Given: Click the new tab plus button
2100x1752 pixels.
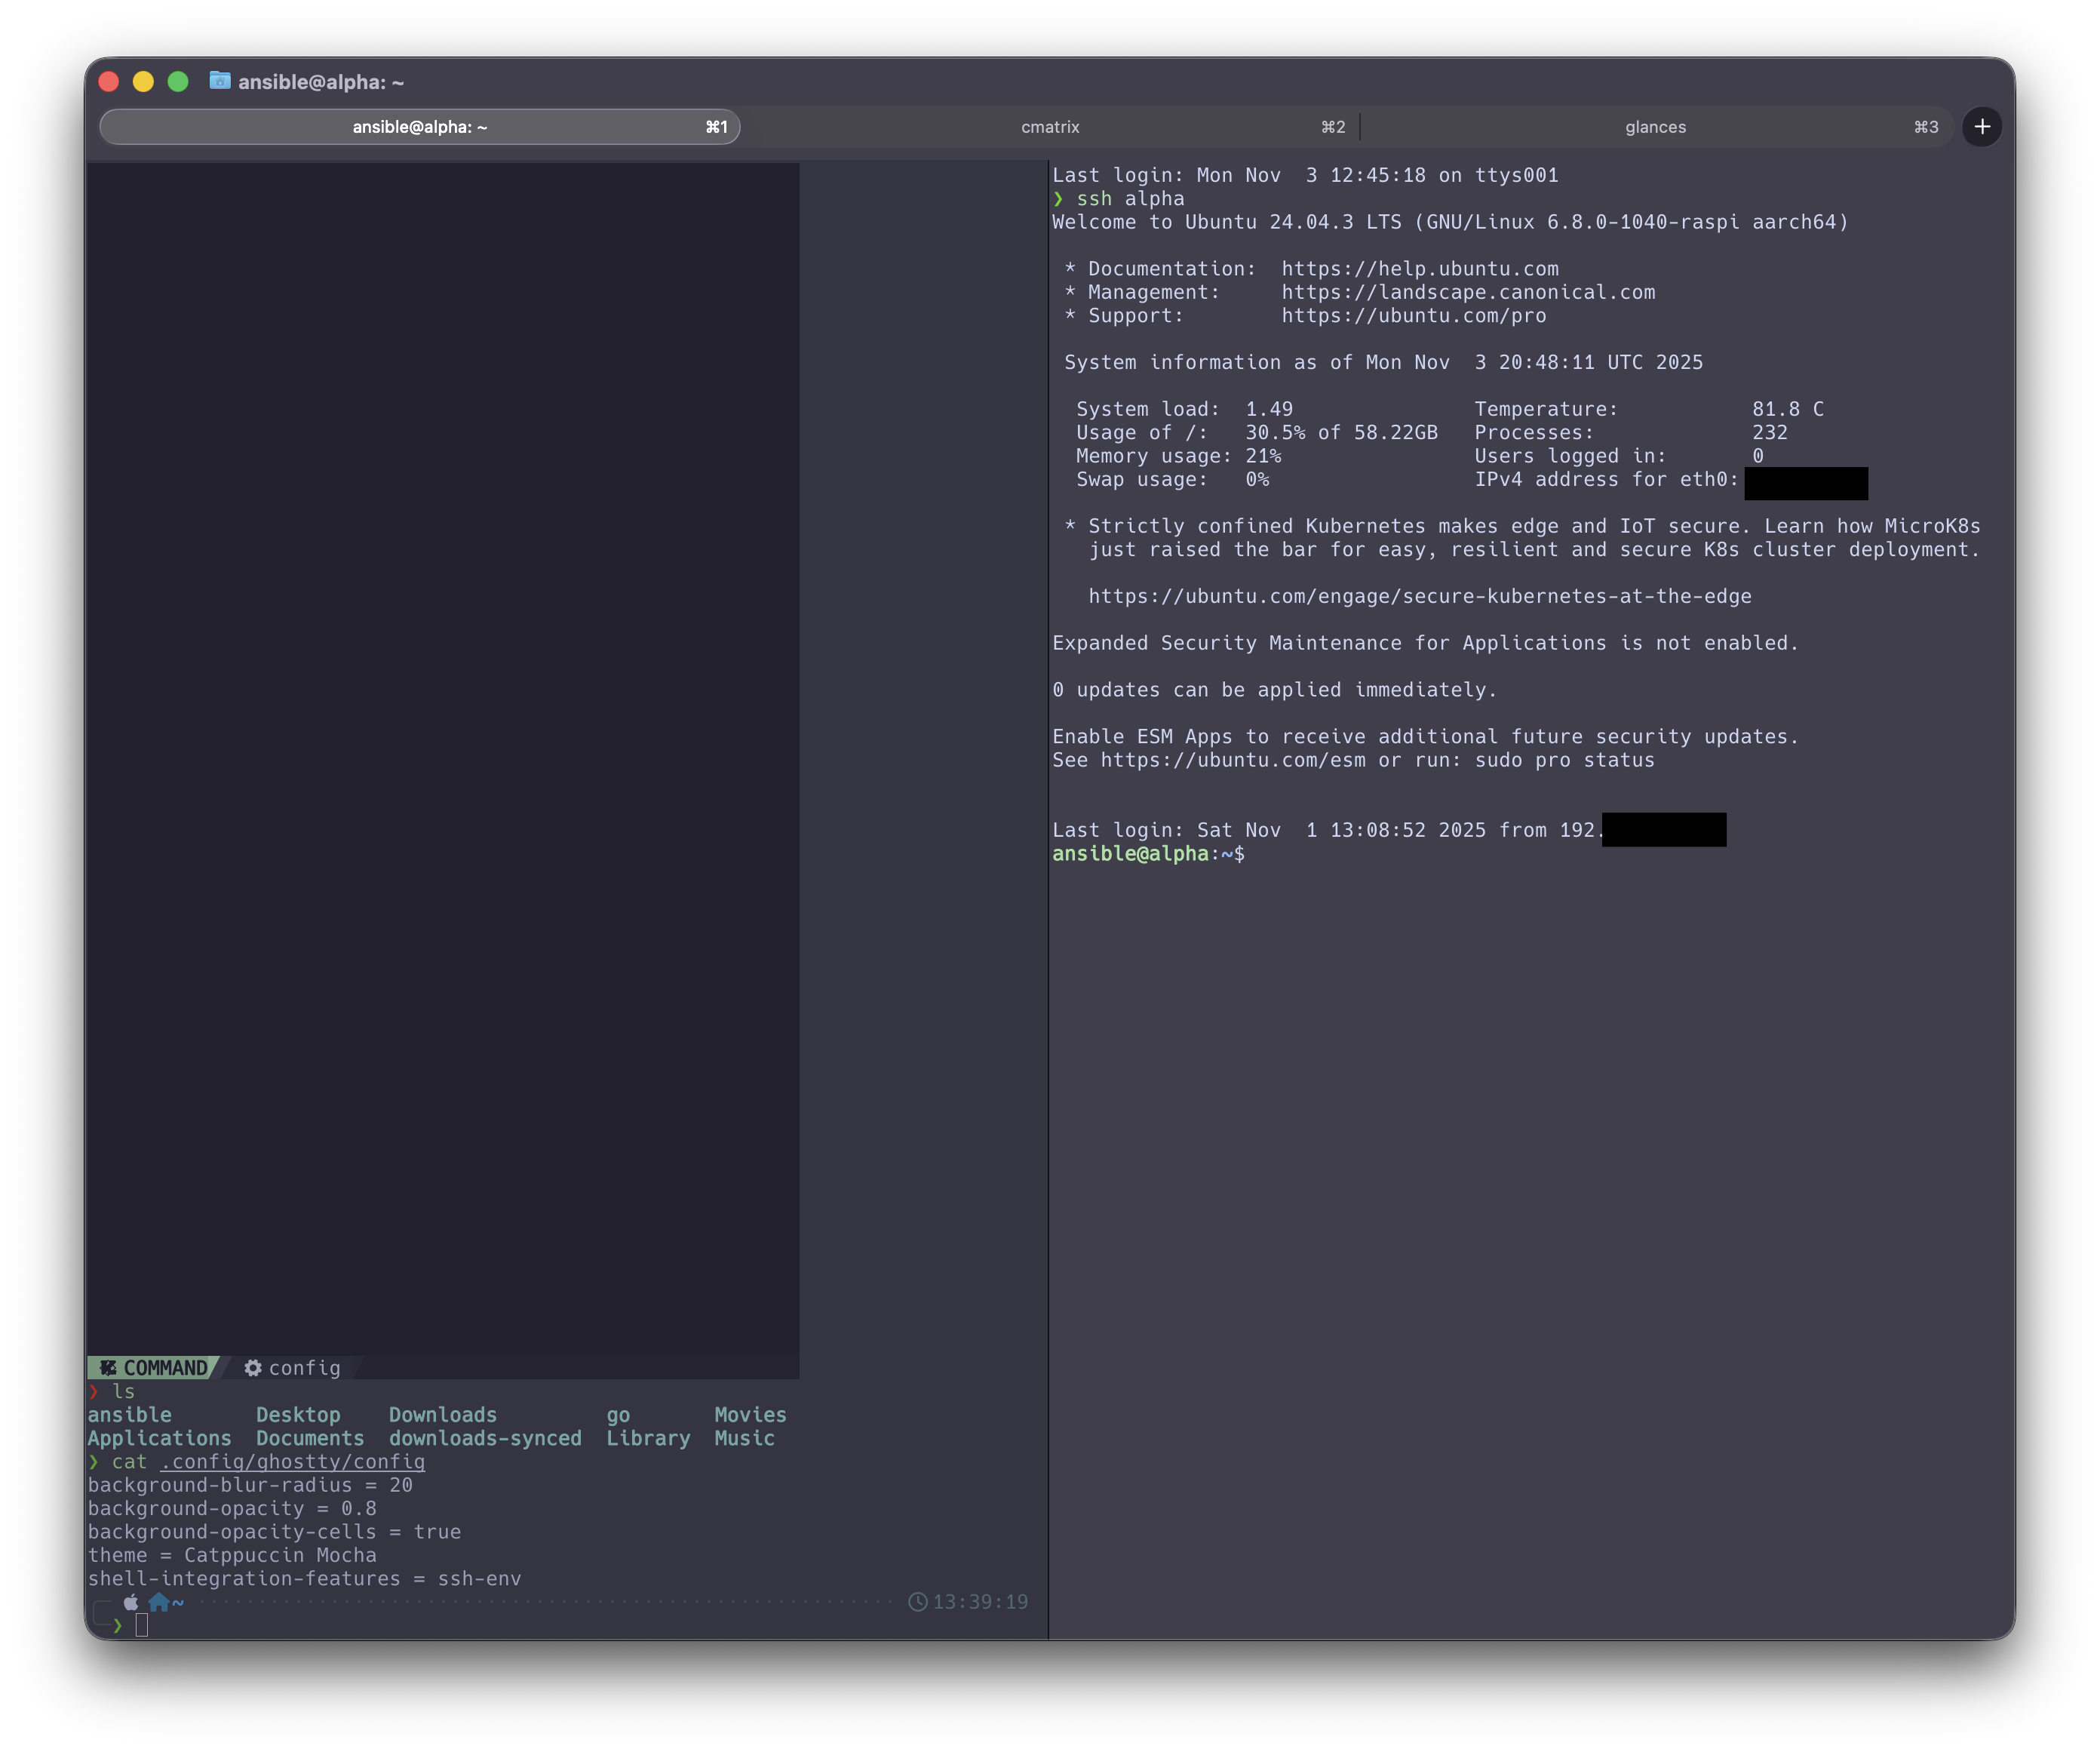Looking at the screenshot, I should pyautogui.click(x=1981, y=127).
